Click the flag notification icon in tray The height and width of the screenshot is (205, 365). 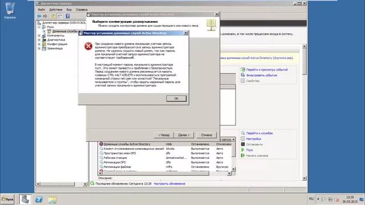pyautogui.click(x=324, y=199)
